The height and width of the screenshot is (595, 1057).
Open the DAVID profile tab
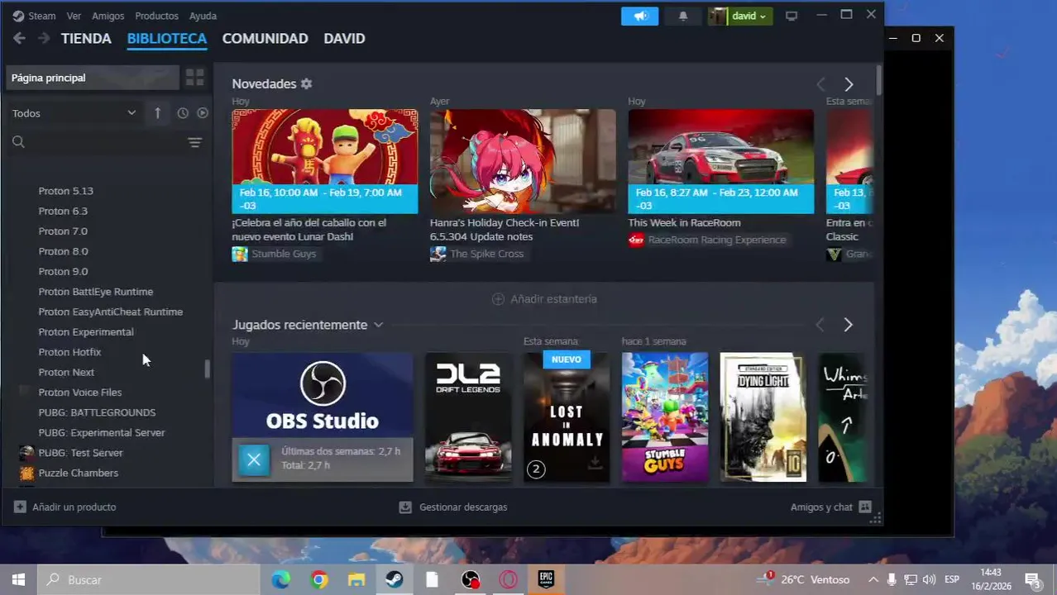coord(344,38)
